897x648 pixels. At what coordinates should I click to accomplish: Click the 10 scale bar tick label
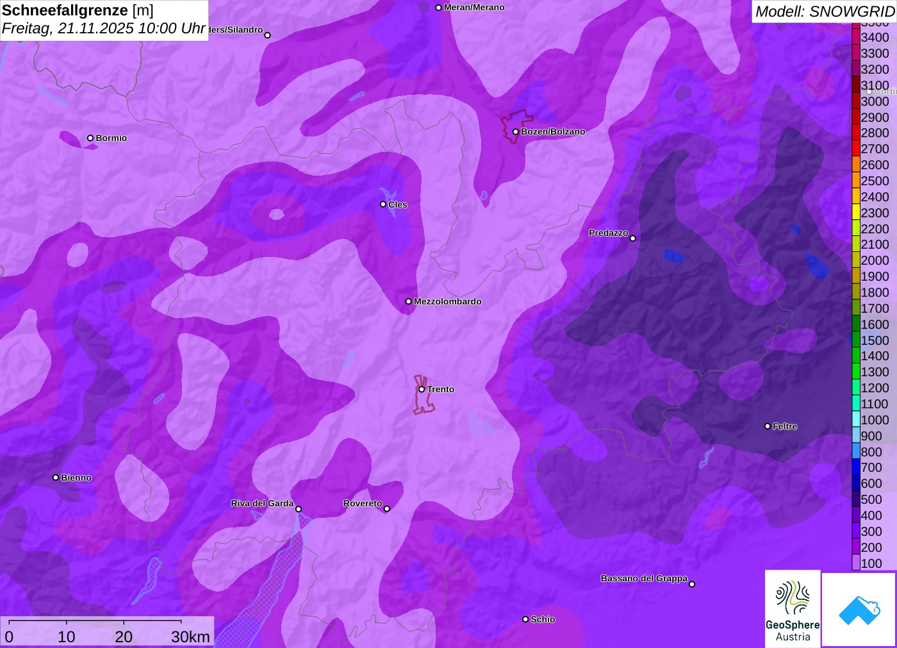tap(67, 636)
